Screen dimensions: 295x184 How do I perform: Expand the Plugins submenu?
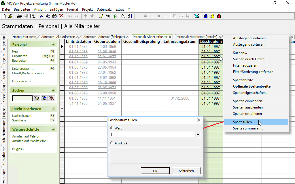click(x=18, y=149)
